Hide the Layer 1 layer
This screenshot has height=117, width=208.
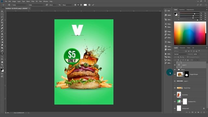(x=175, y=81)
